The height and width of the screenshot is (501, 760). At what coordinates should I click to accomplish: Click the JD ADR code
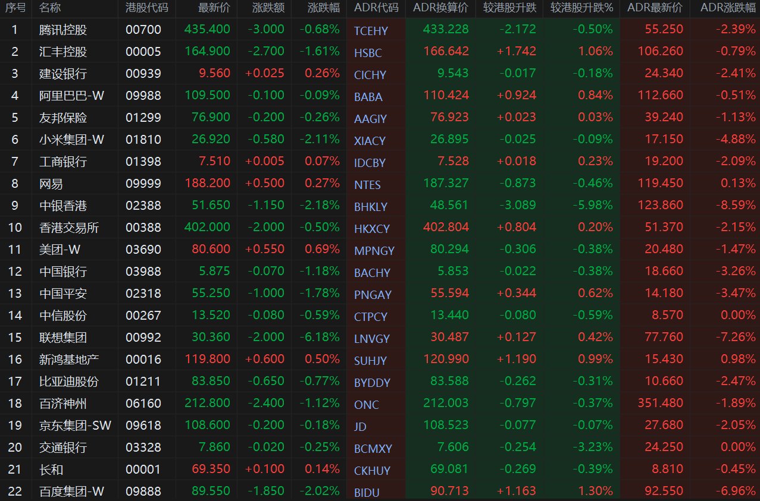360,427
